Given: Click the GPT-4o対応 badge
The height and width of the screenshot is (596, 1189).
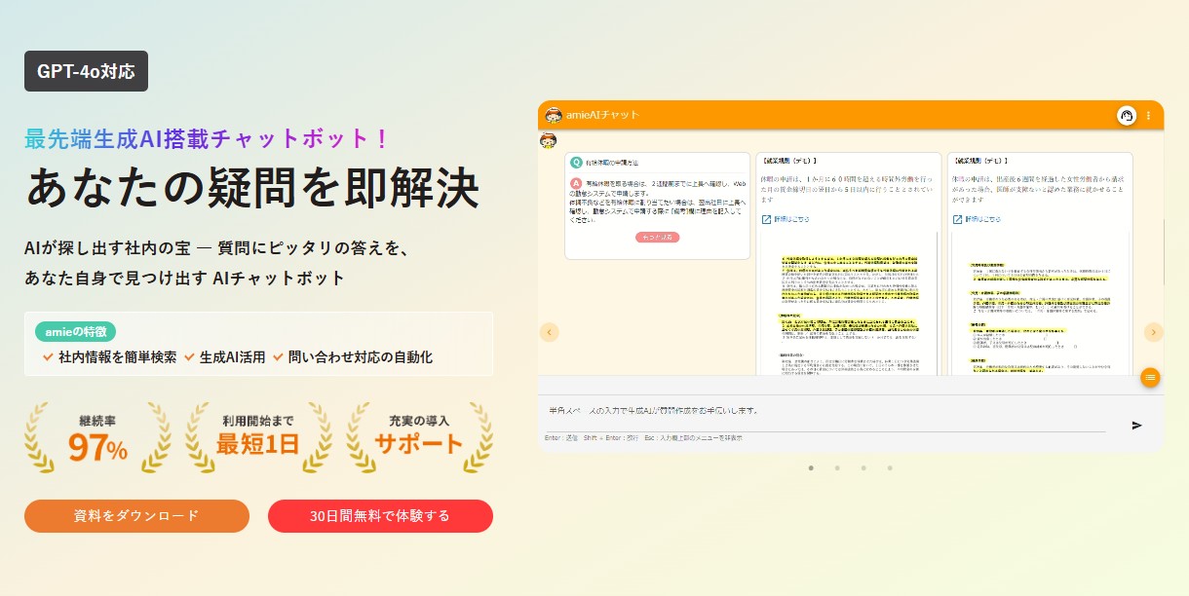Looking at the screenshot, I should coord(86,71).
